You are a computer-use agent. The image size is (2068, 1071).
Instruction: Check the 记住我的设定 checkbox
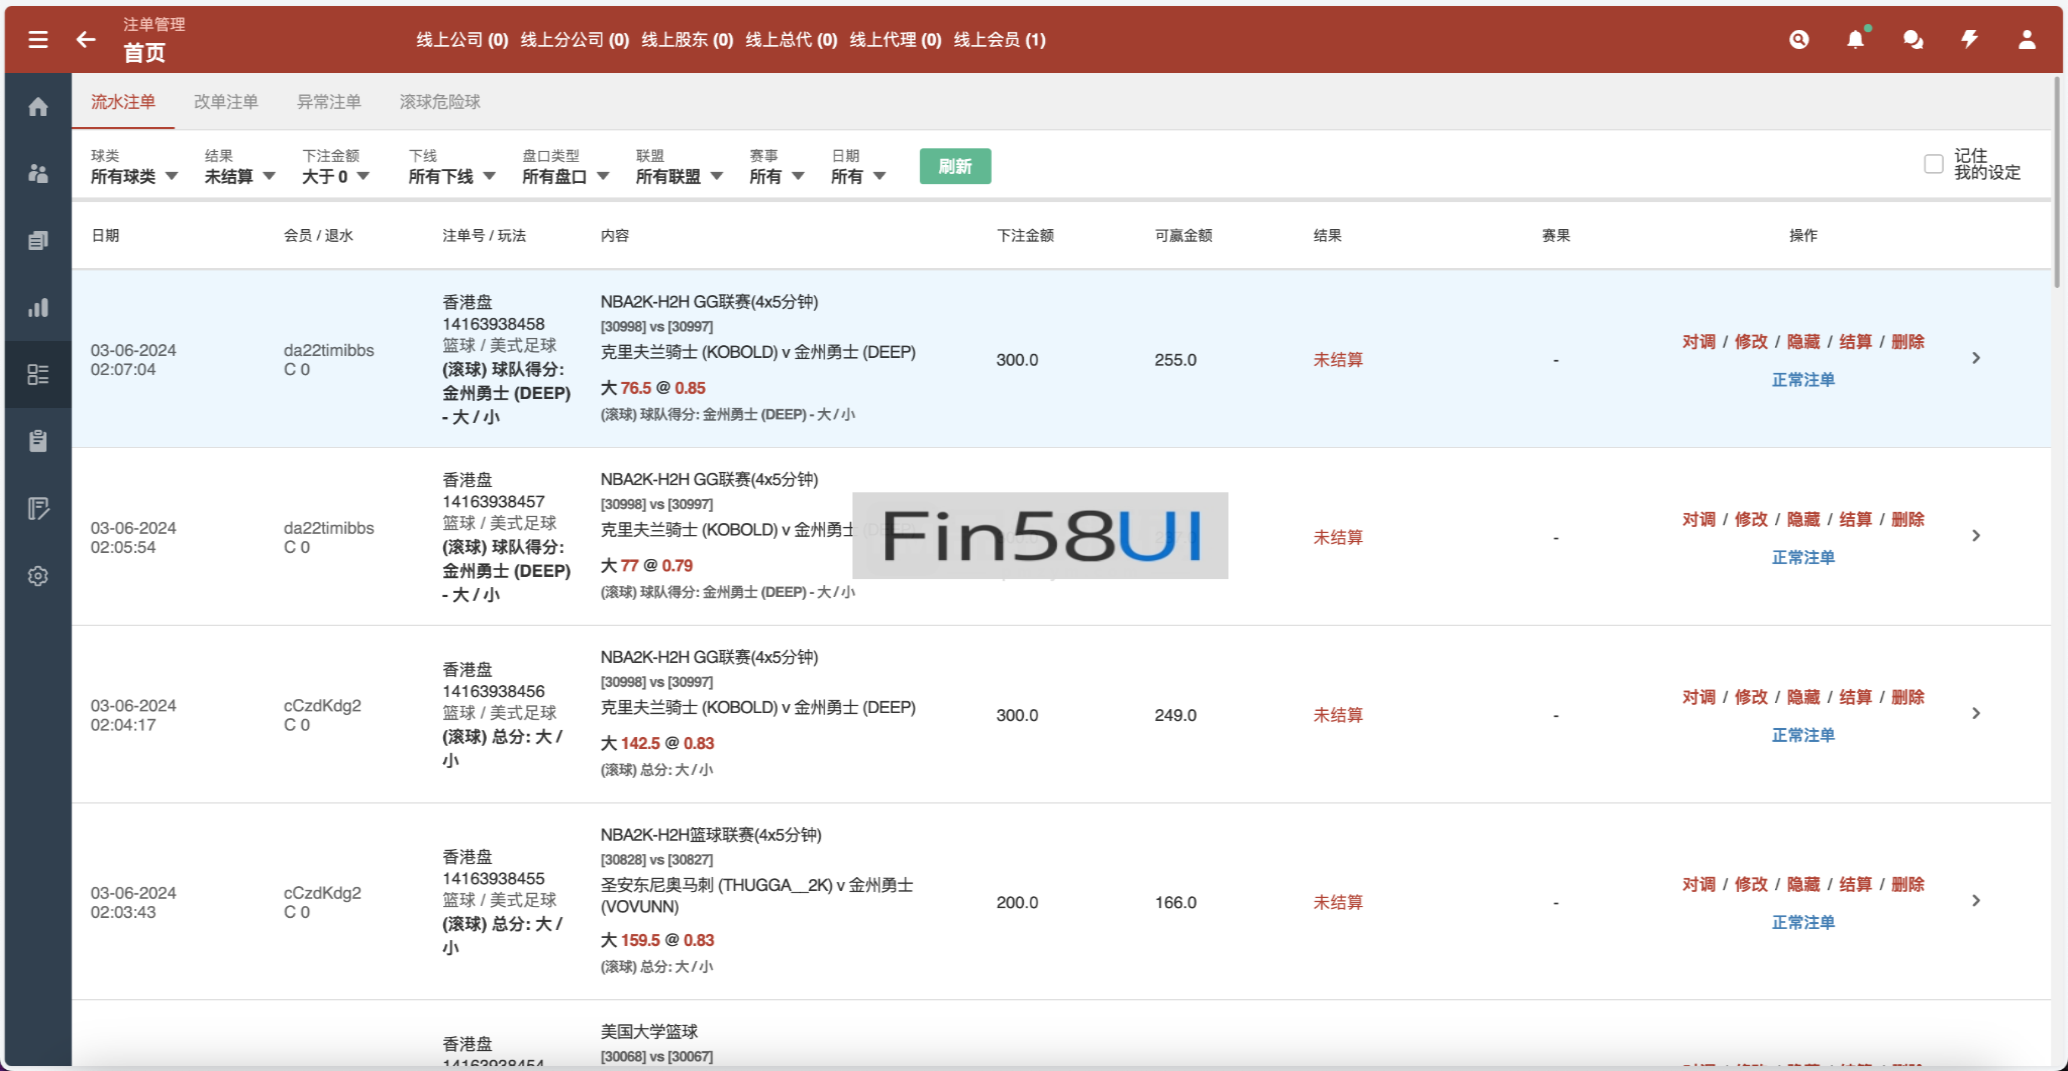(1933, 165)
